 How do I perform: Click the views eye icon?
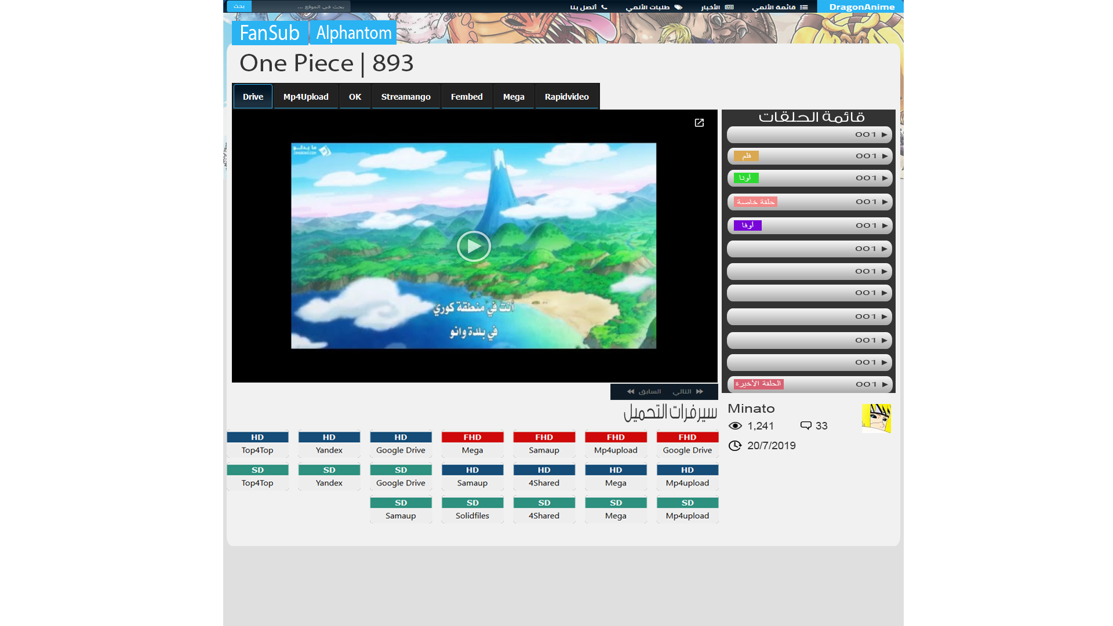735,426
